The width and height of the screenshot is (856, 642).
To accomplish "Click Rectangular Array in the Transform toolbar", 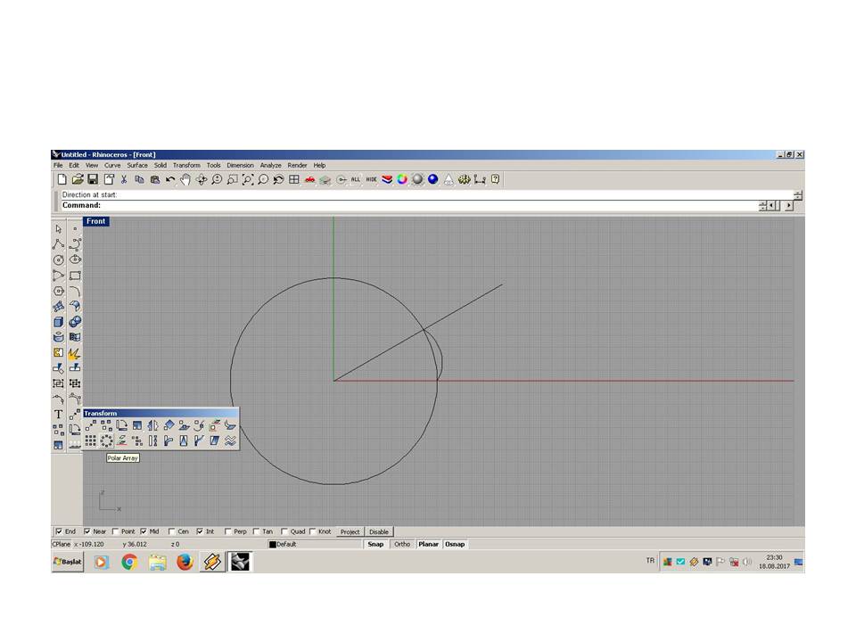I will (x=91, y=440).
